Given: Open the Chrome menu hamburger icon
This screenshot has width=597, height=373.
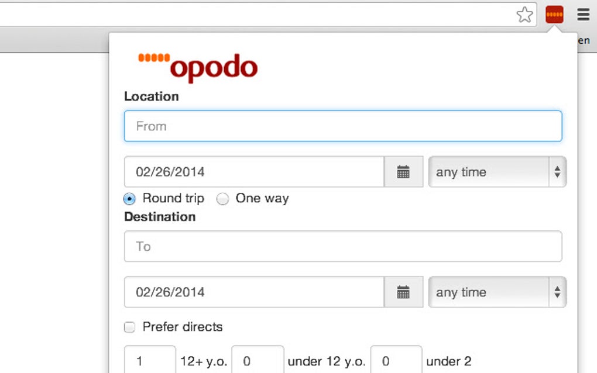Looking at the screenshot, I should 582,14.
